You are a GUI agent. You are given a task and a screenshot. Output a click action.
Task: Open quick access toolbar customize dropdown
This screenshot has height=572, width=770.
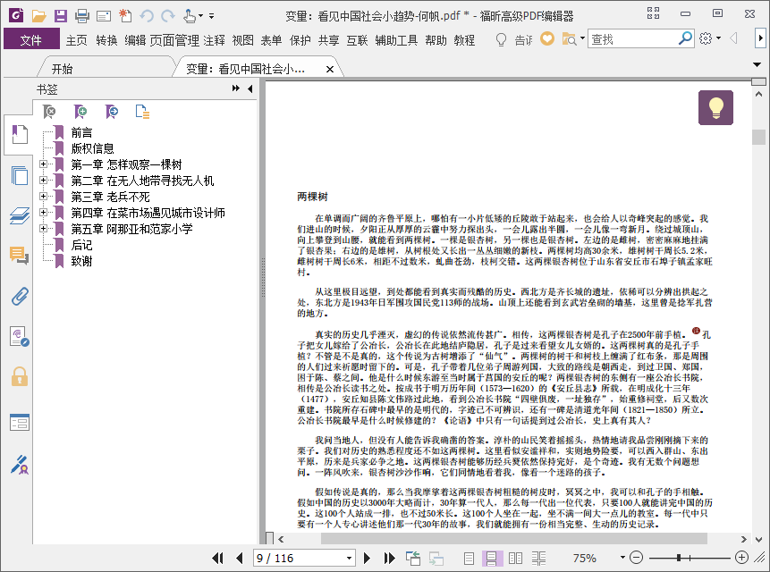click(212, 16)
